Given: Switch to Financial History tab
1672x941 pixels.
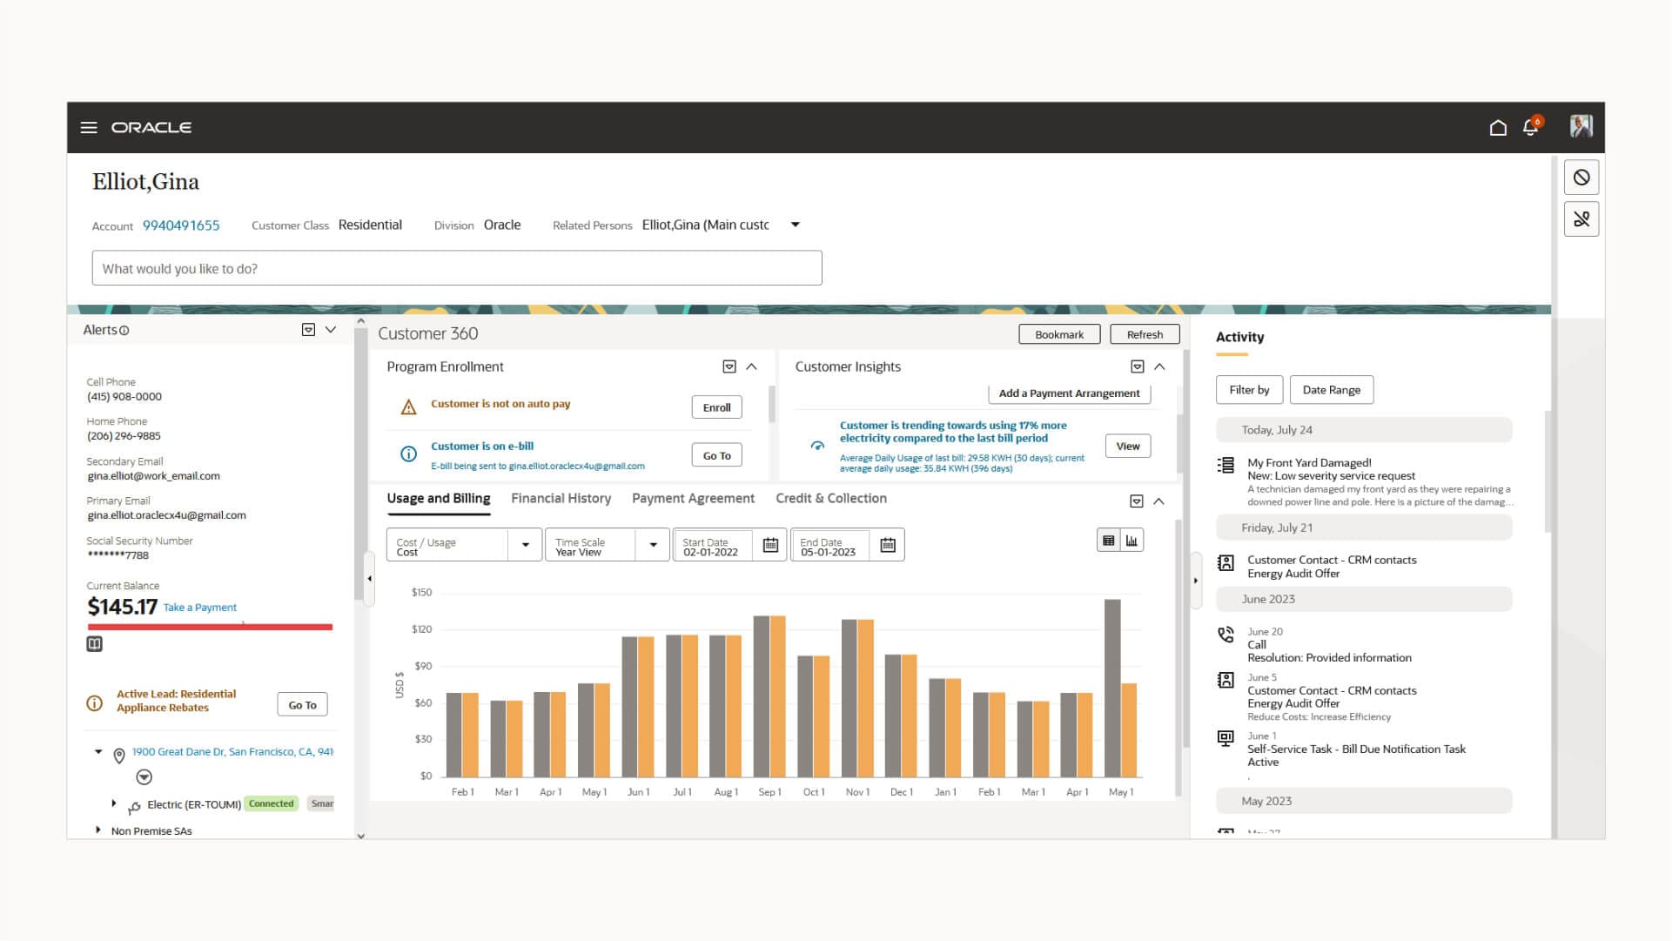Looking at the screenshot, I should point(561,499).
